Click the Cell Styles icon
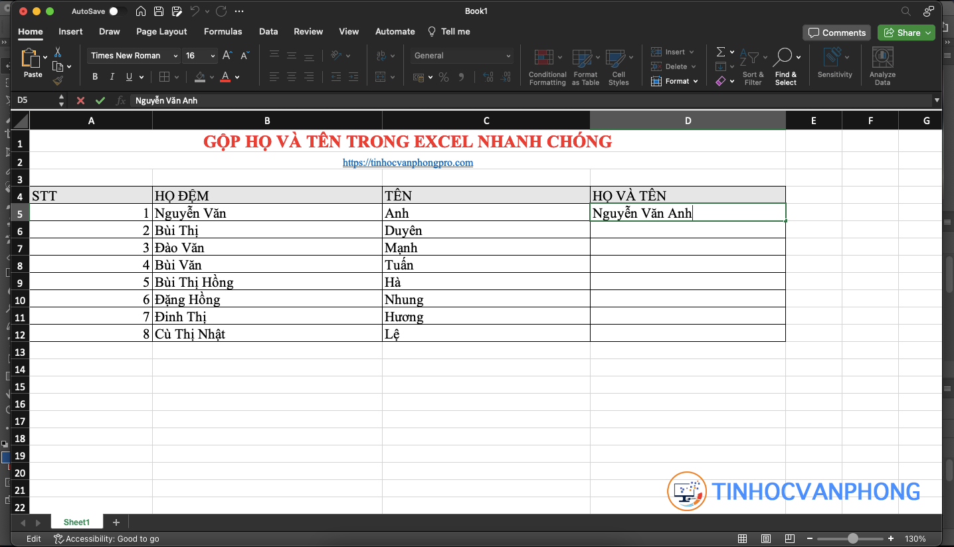954x547 pixels. point(616,58)
